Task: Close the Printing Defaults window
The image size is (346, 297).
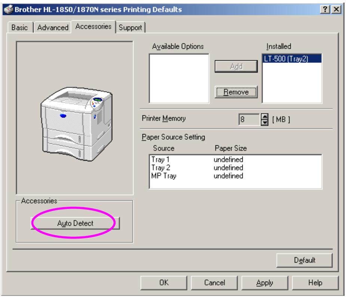Action: pos(336,9)
